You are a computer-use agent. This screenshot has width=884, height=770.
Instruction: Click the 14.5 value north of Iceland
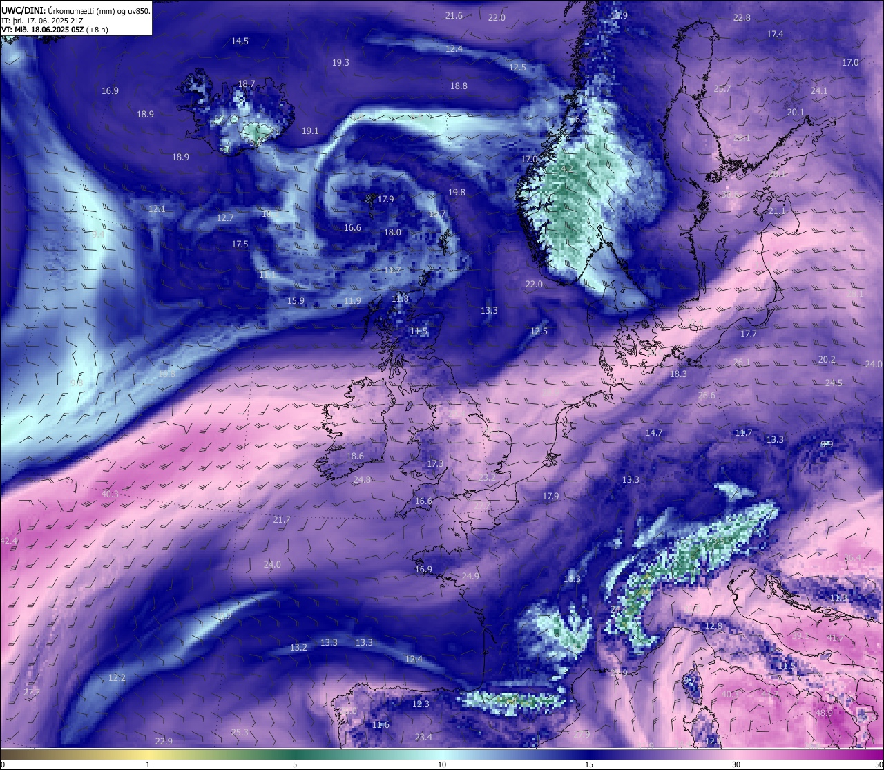[x=240, y=41]
